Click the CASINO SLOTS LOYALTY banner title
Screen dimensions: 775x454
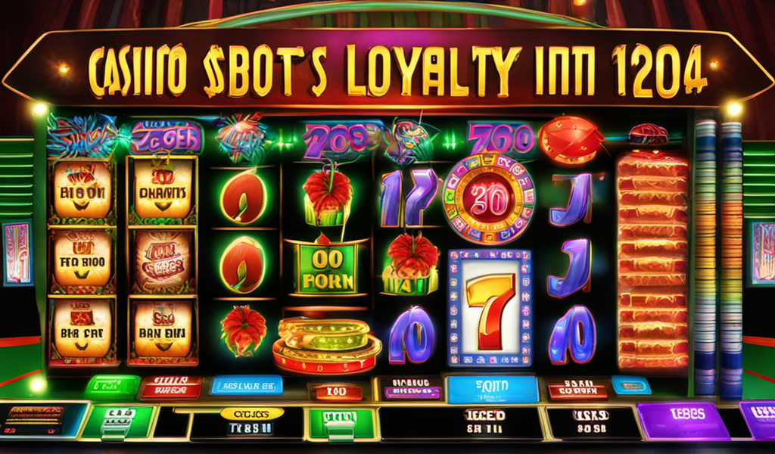coord(395,72)
